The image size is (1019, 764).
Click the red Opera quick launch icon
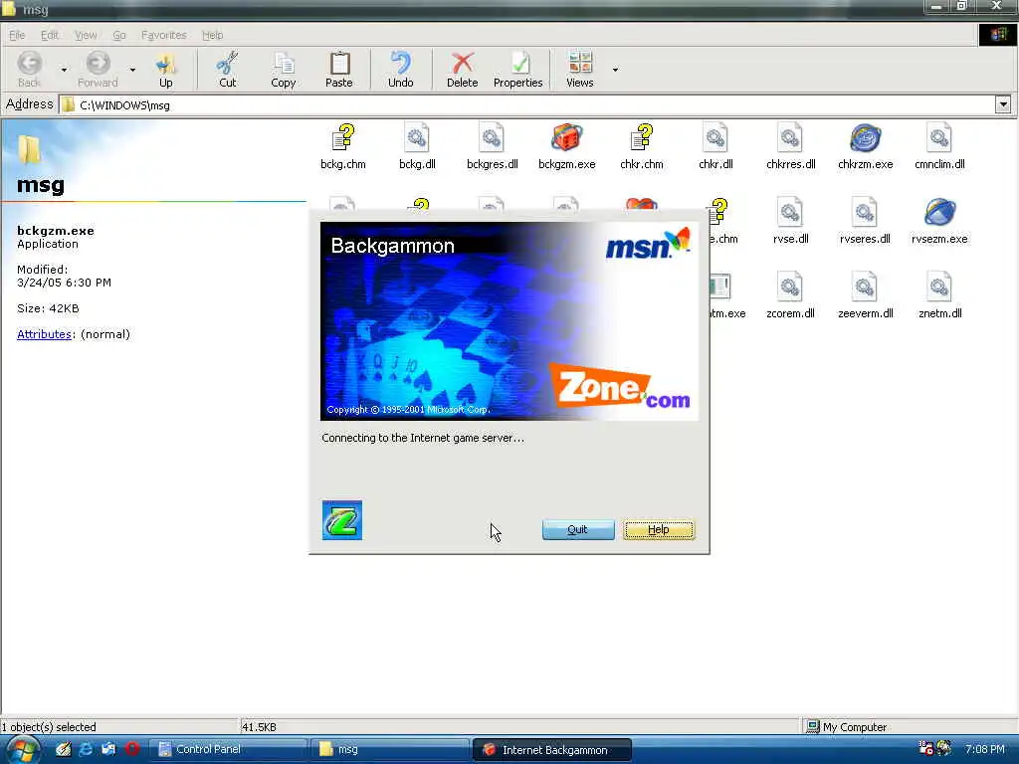[132, 749]
